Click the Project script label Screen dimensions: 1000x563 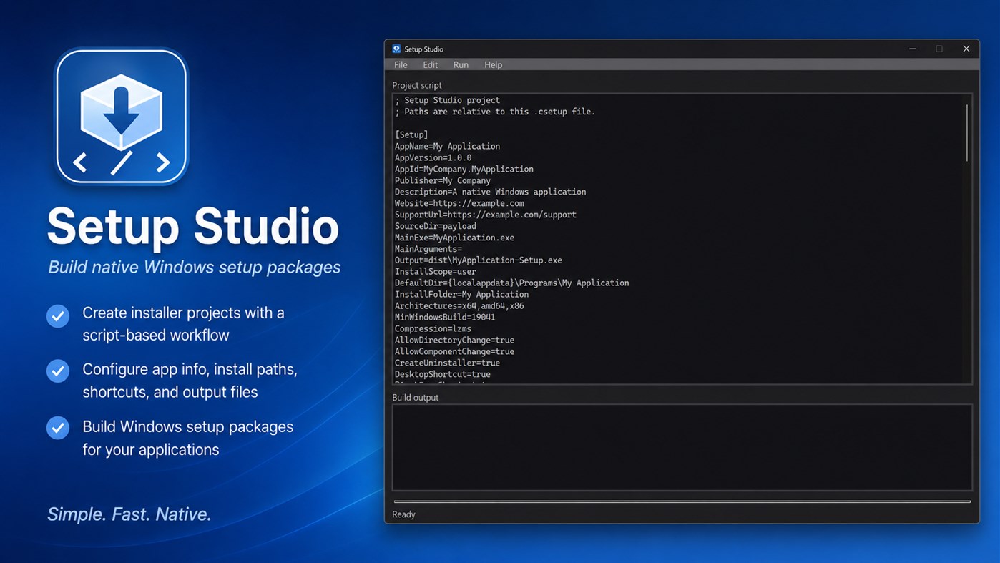coord(417,85)
